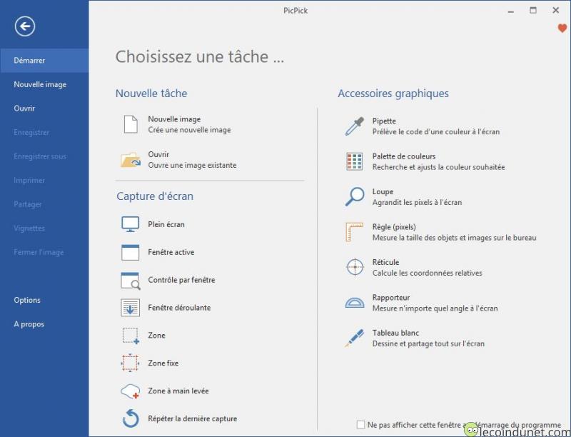Click the Pipette eyedropper icon
The image size is (571, 437).
point(354,126)
